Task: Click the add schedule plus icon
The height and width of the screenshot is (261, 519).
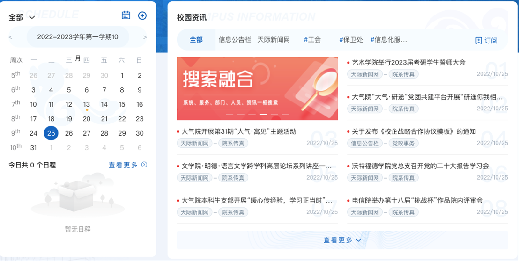Action: (142, 15)
